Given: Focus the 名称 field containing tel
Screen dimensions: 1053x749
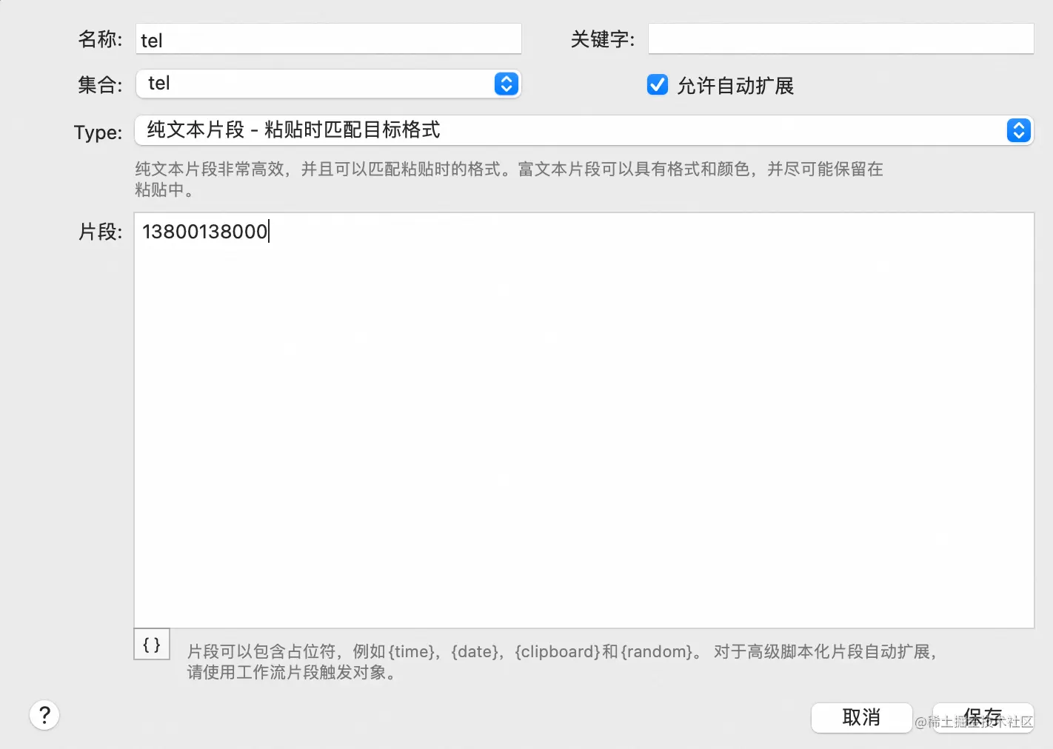Looking at the screenshot, I should click(328, 39).
